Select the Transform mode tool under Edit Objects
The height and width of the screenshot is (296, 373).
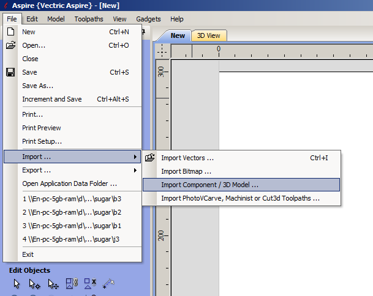pyautogui.click(x=53, y=284)
